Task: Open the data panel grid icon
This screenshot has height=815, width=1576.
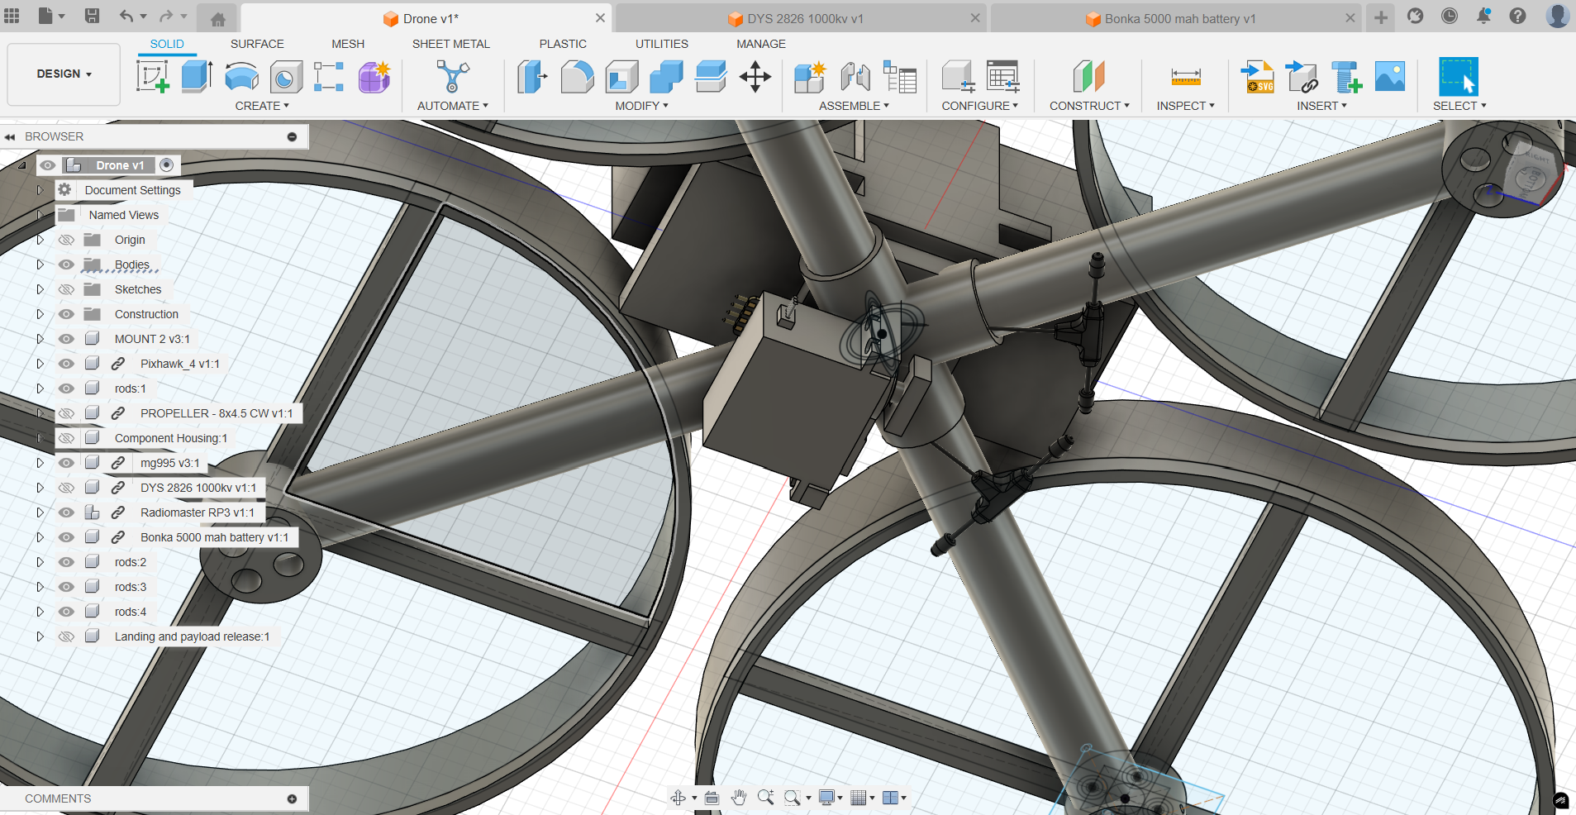Action: 12,16
